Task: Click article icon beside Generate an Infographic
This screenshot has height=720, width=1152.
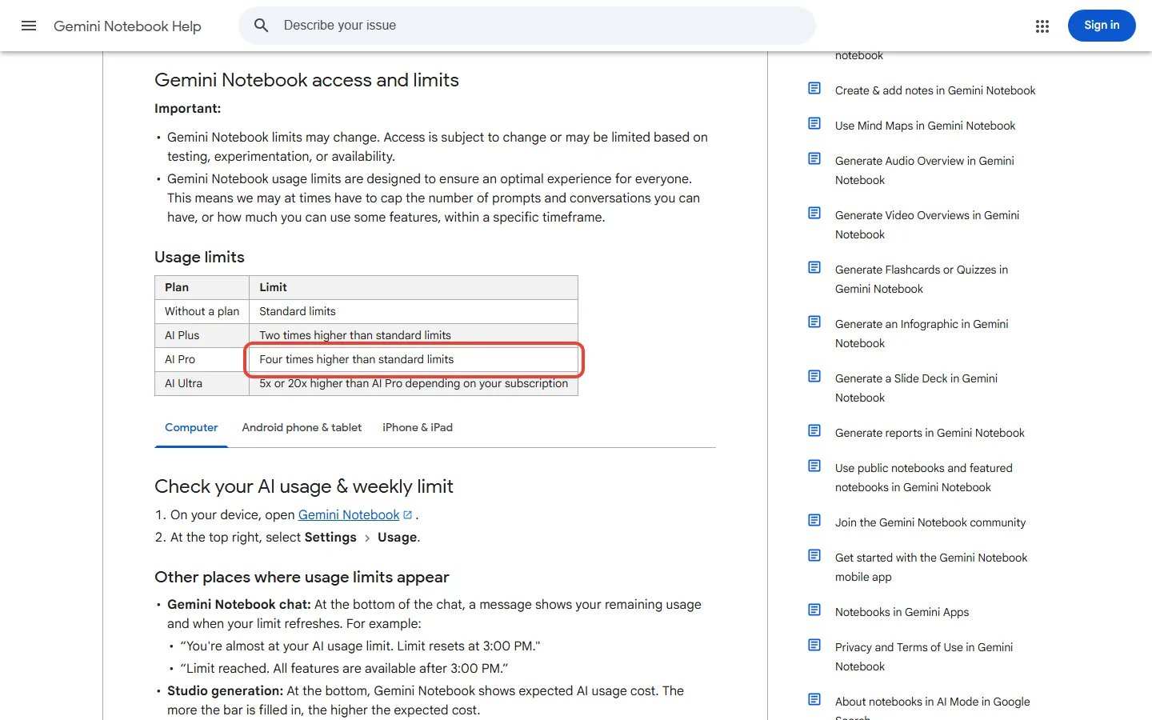Action: 814,322
